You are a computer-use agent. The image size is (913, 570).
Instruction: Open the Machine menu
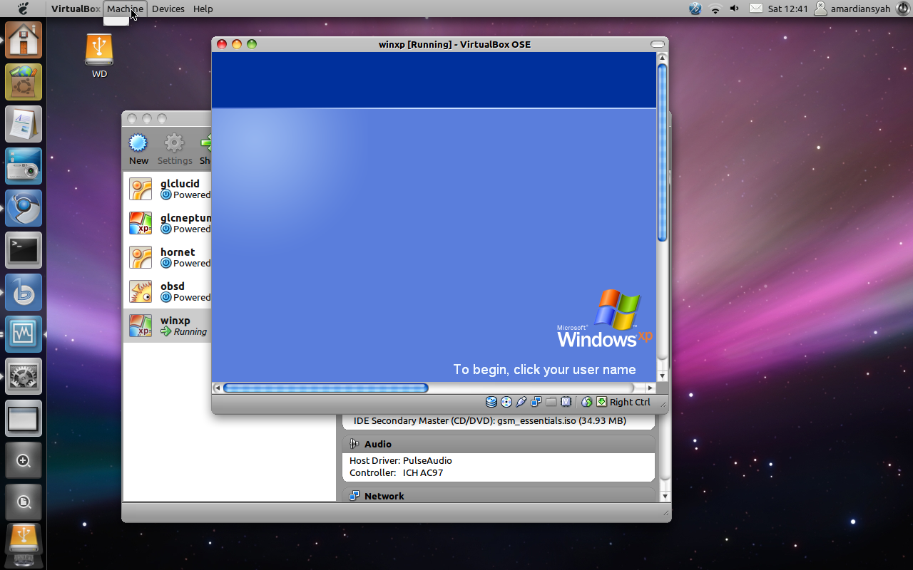[126, 9]
